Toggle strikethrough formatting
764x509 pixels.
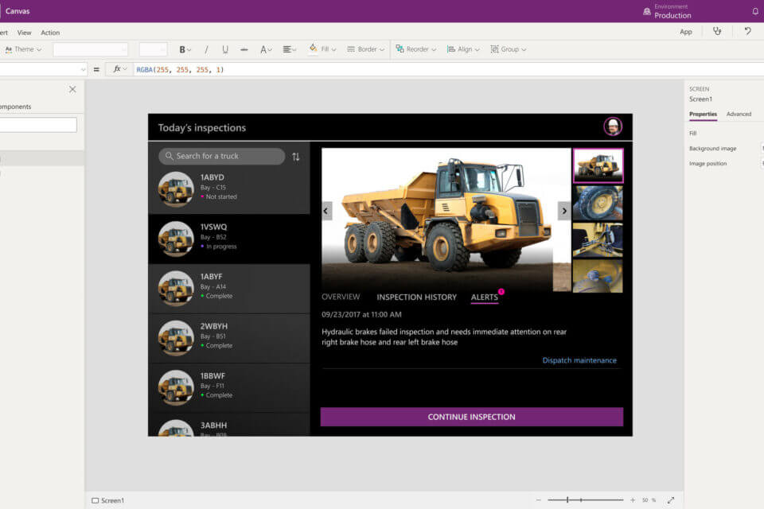click(x=244, y=49)
